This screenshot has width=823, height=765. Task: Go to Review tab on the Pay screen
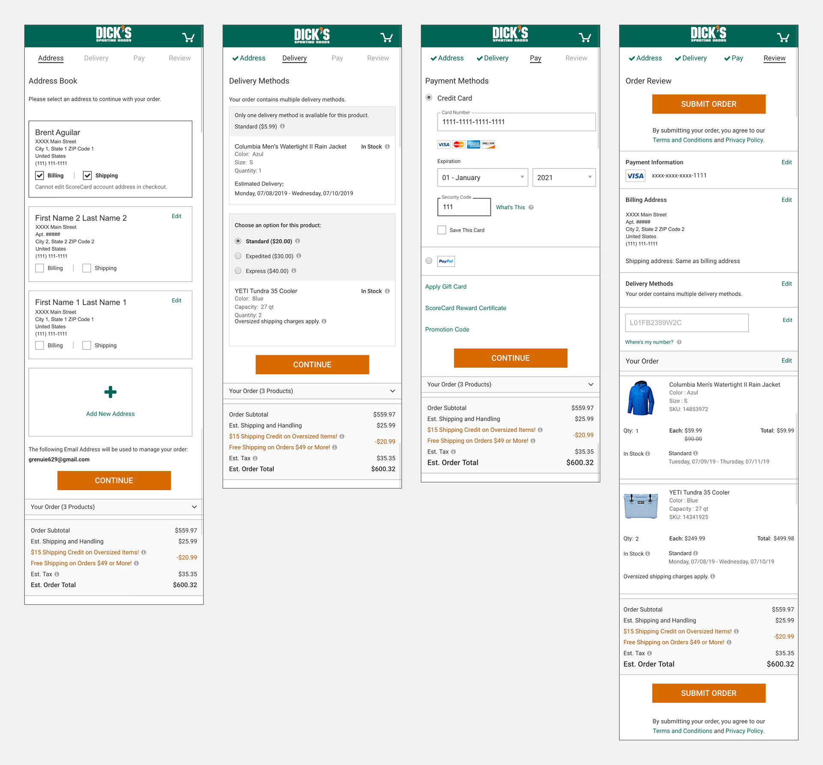[x=576, y=58]
